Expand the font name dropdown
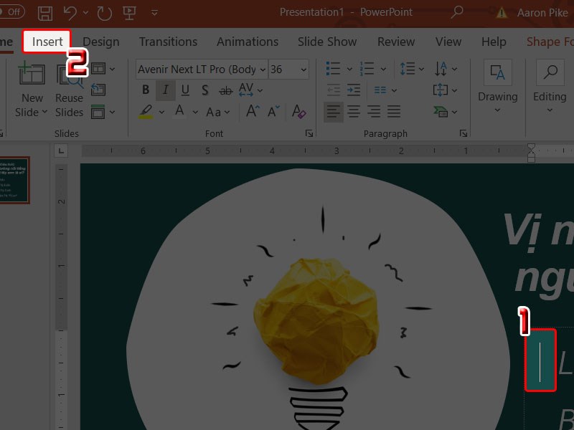This screenshot has width=574, height=430. pos(262,70)
